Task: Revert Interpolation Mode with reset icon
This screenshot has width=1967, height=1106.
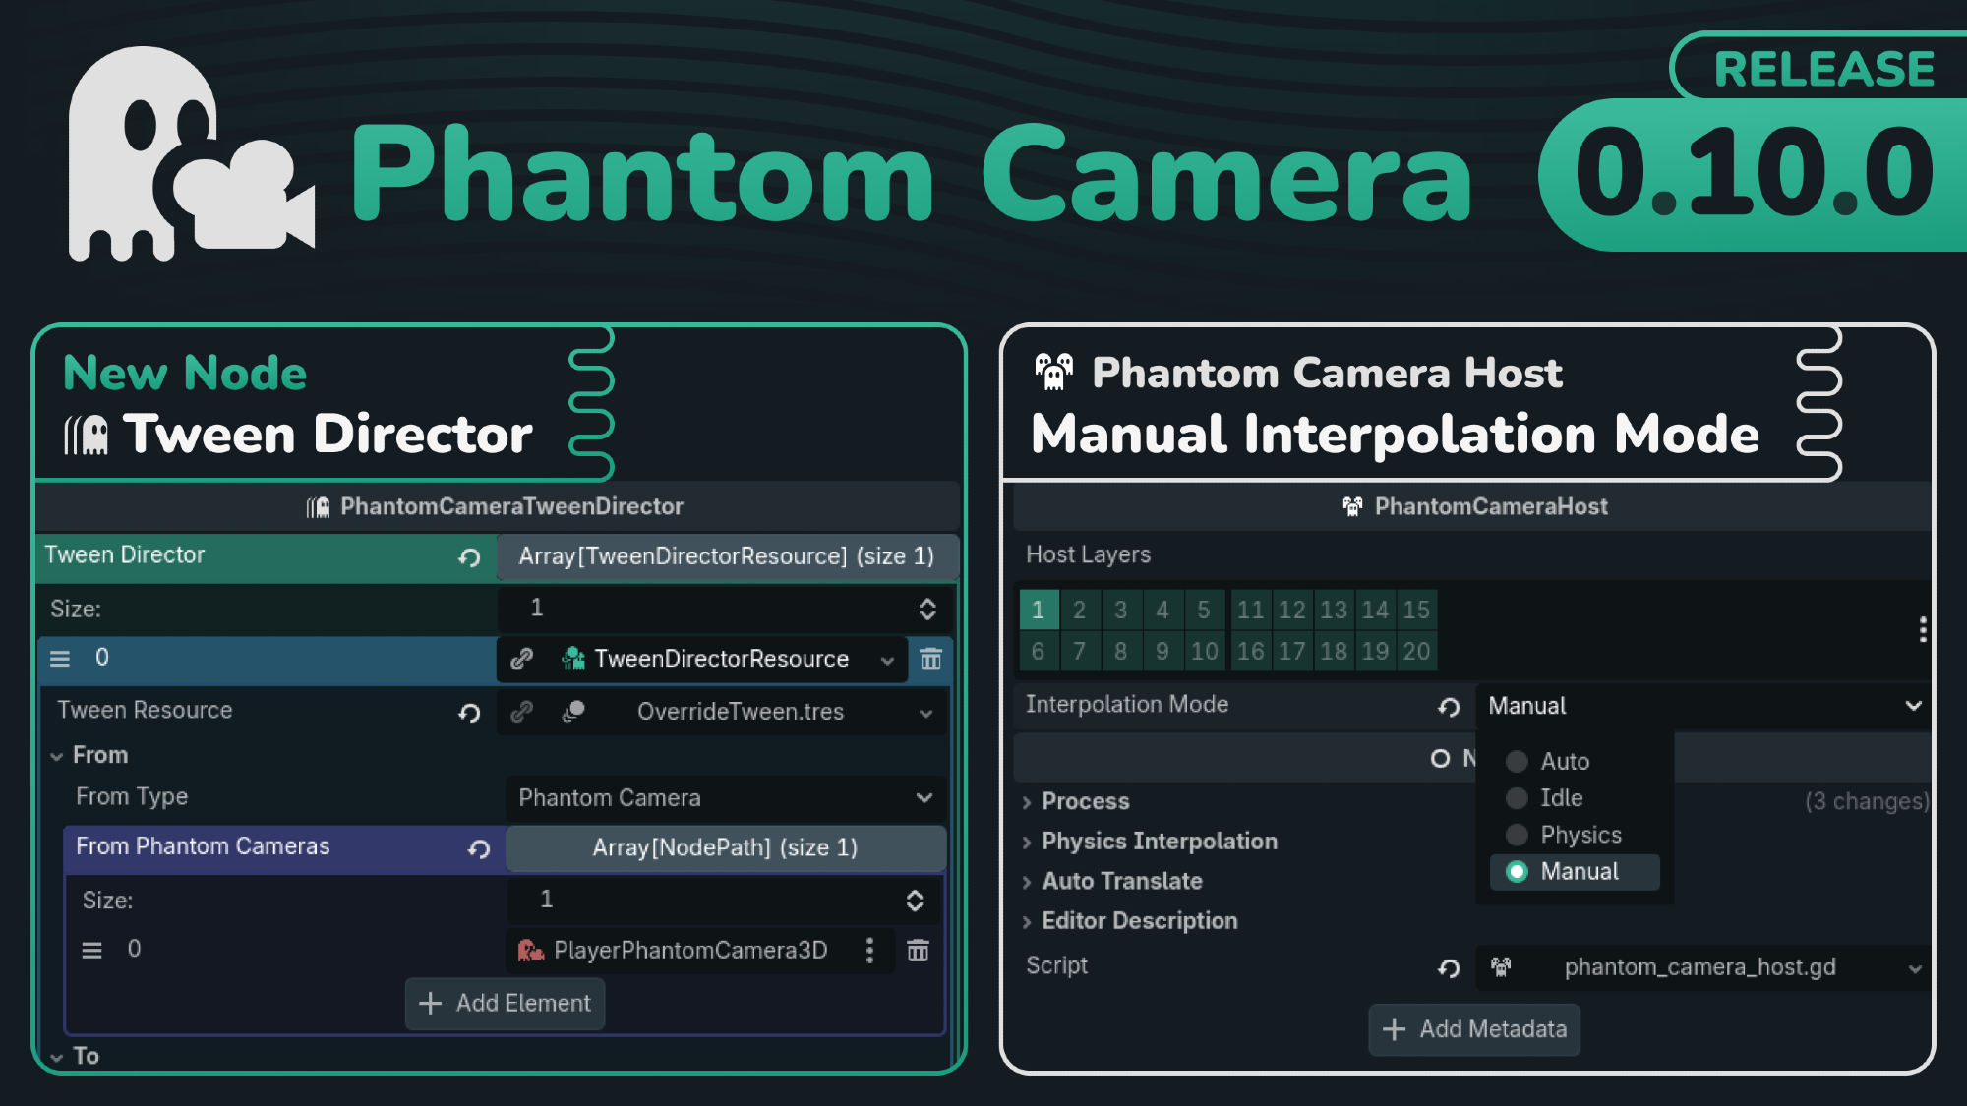Action: tap(1449, 707)
